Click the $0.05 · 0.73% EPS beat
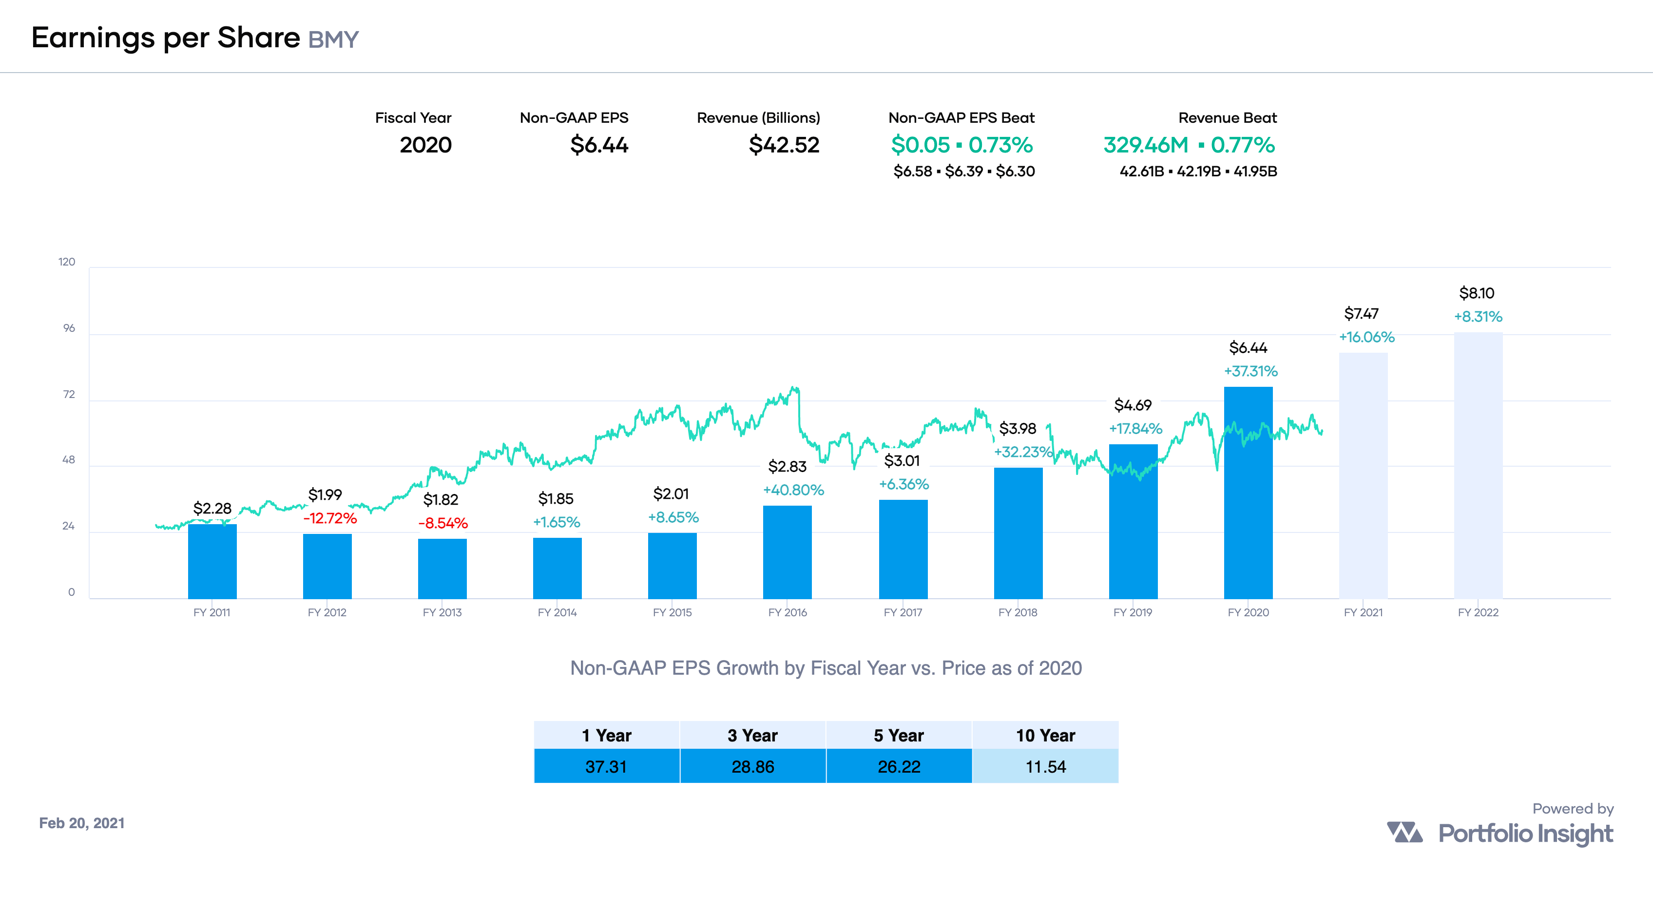The image size is (1653, 910). [962, 145]
